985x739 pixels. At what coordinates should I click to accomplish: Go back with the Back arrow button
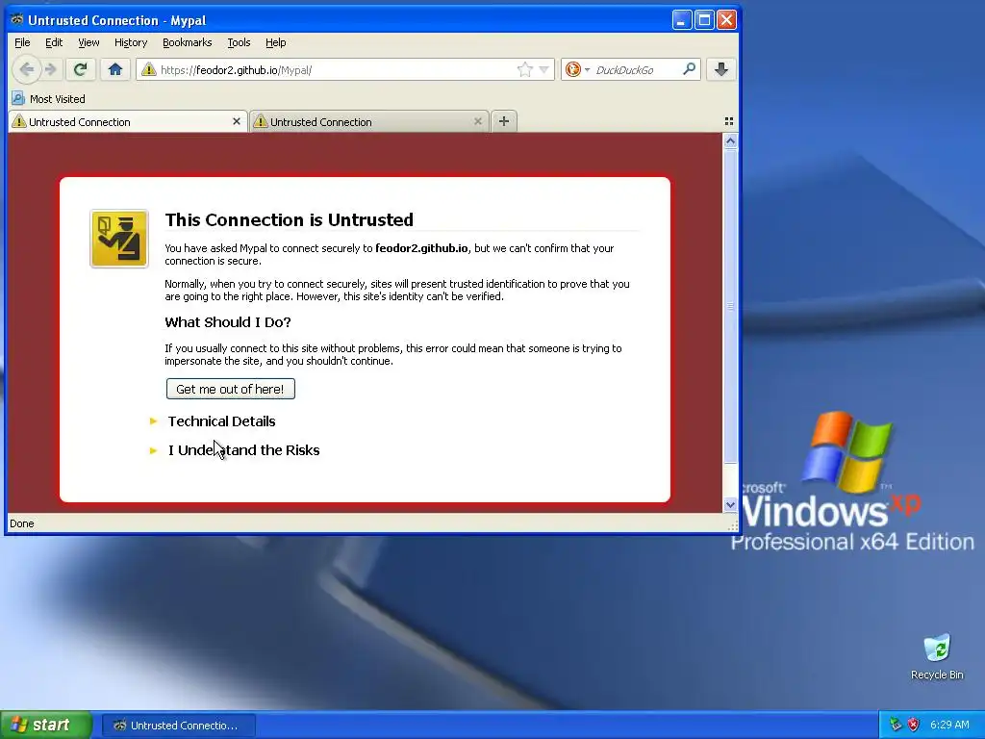26,69
